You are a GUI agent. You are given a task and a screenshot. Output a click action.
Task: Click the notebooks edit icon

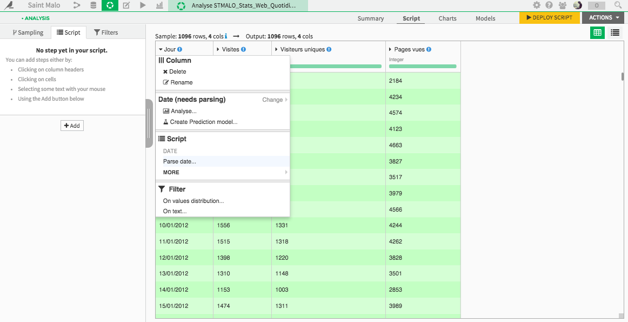point(126,5)
